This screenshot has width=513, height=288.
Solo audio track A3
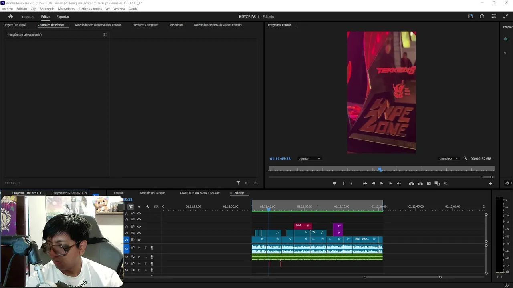pyautogui.click(x=145, y=264)
